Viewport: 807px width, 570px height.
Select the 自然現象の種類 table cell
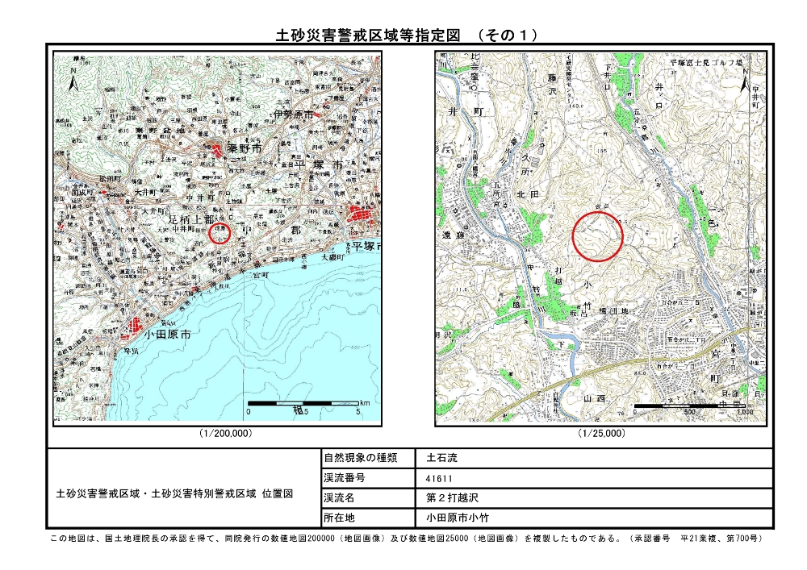360,458
